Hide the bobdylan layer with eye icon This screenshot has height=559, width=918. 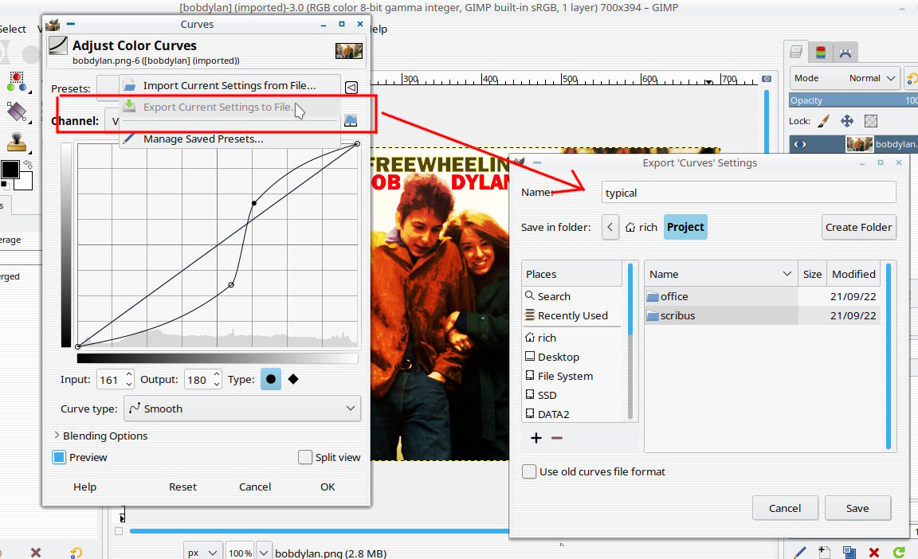pos(800,144)
